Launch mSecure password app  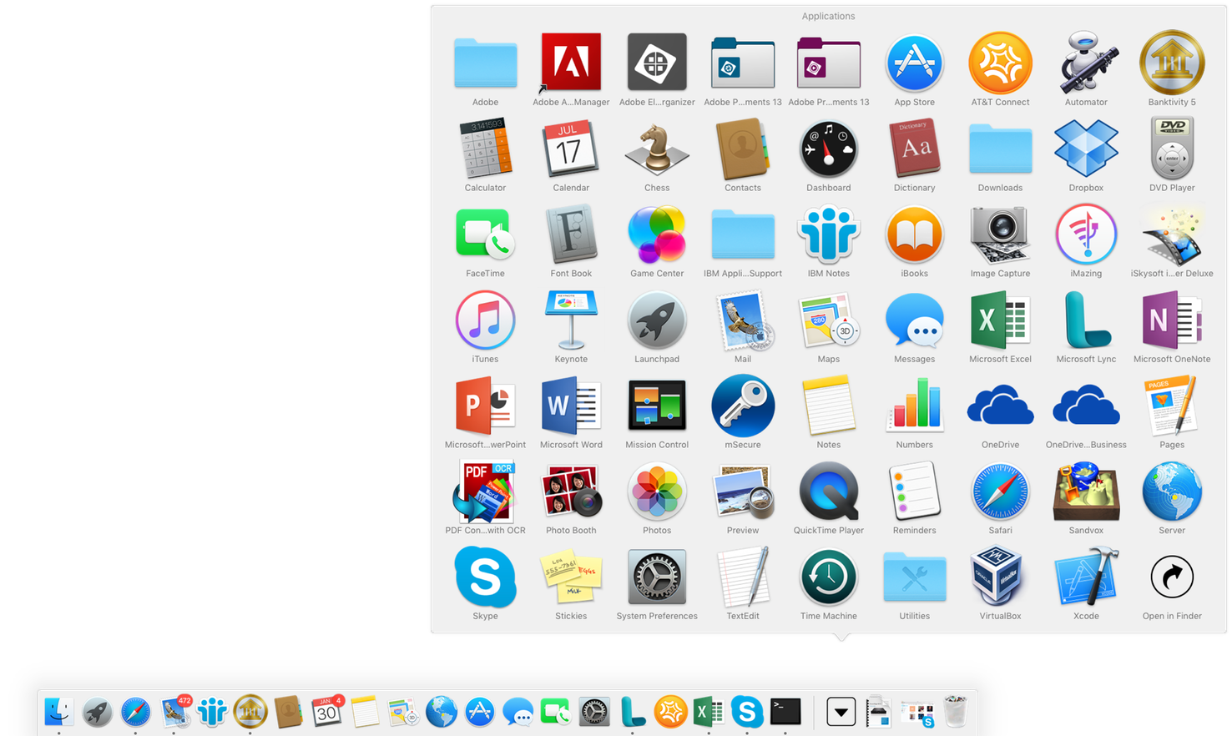pos(743,406)
